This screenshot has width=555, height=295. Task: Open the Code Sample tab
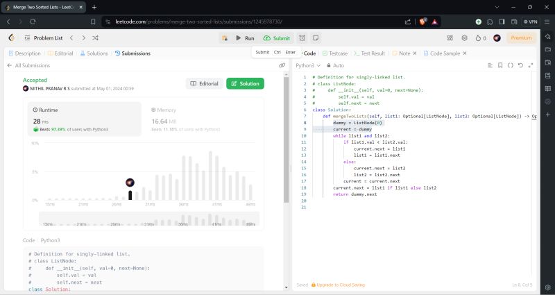(442, 53)
